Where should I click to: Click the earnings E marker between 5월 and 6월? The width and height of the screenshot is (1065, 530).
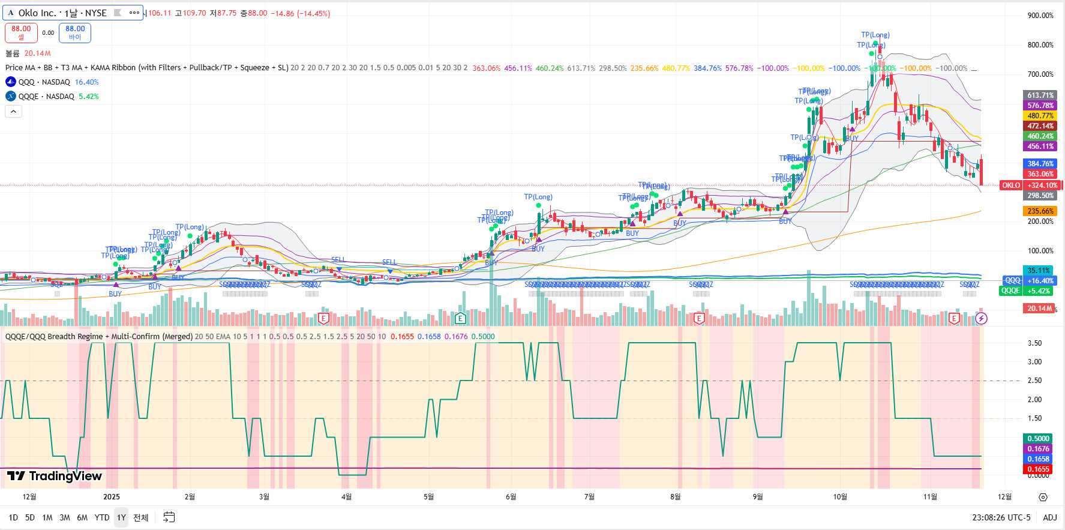coord(460,318)
